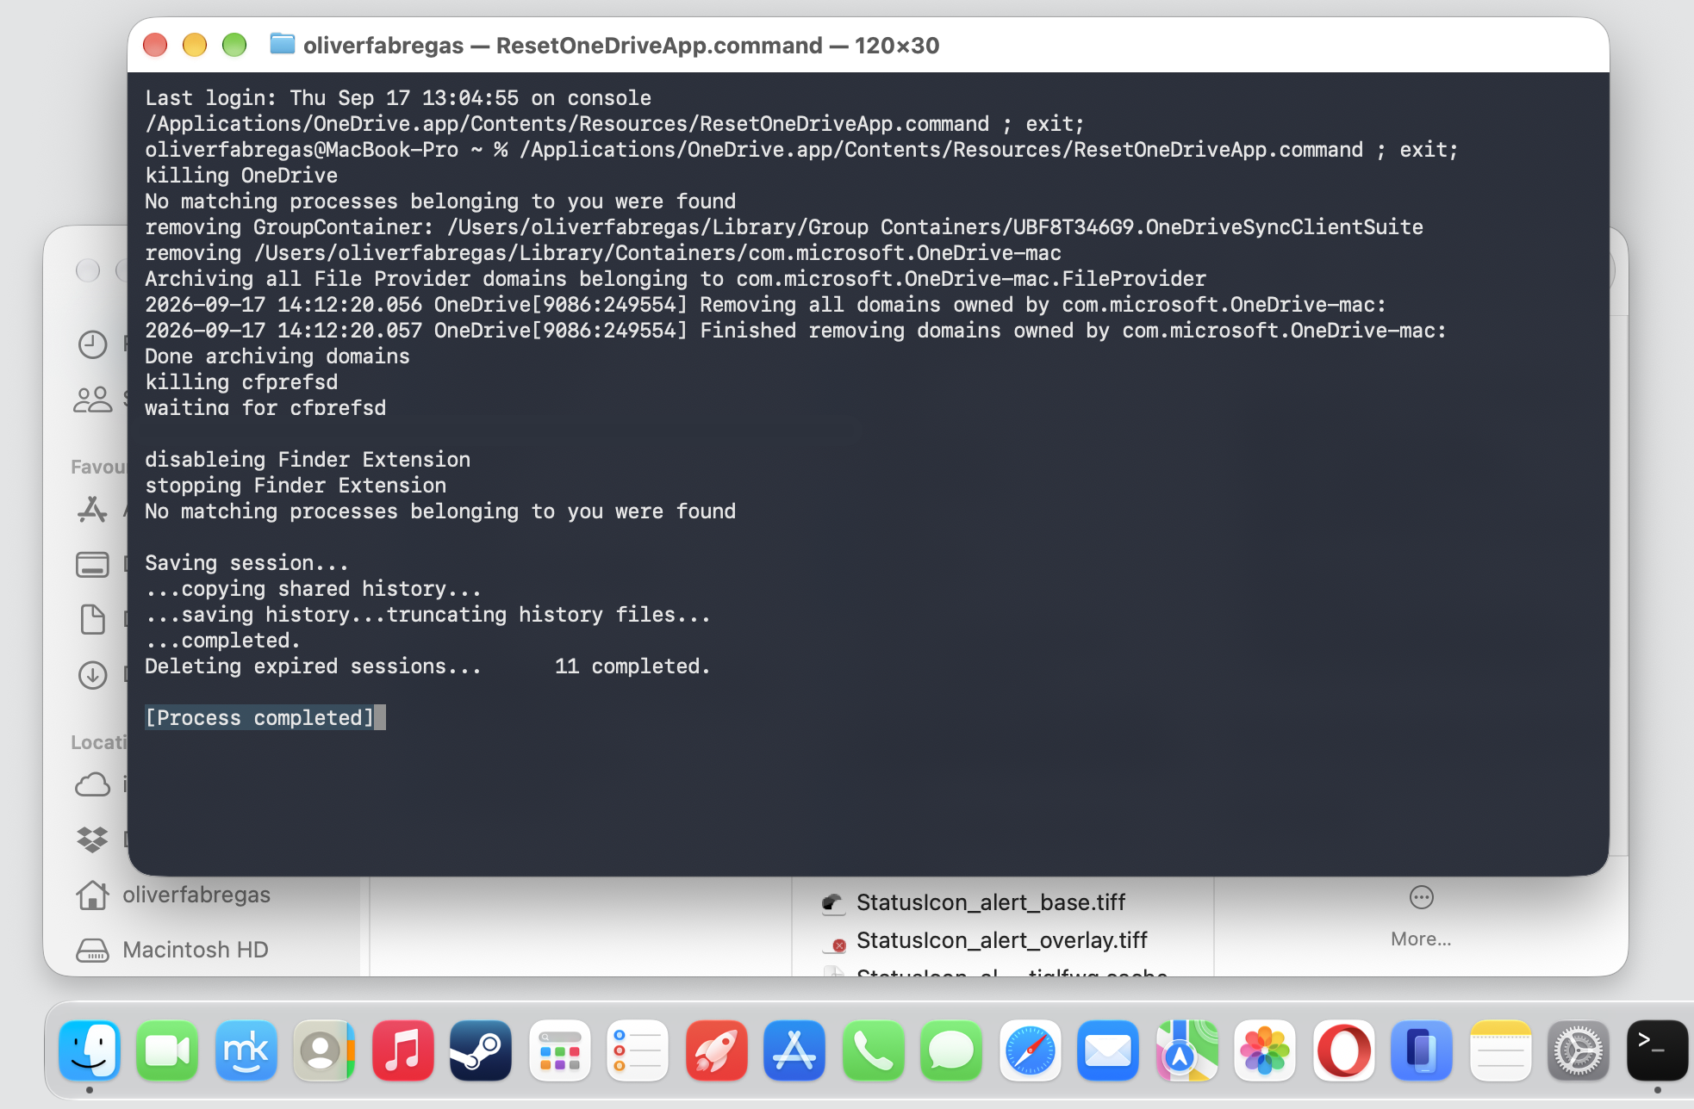Open Mail from the Dock

coord(1108,1050)
